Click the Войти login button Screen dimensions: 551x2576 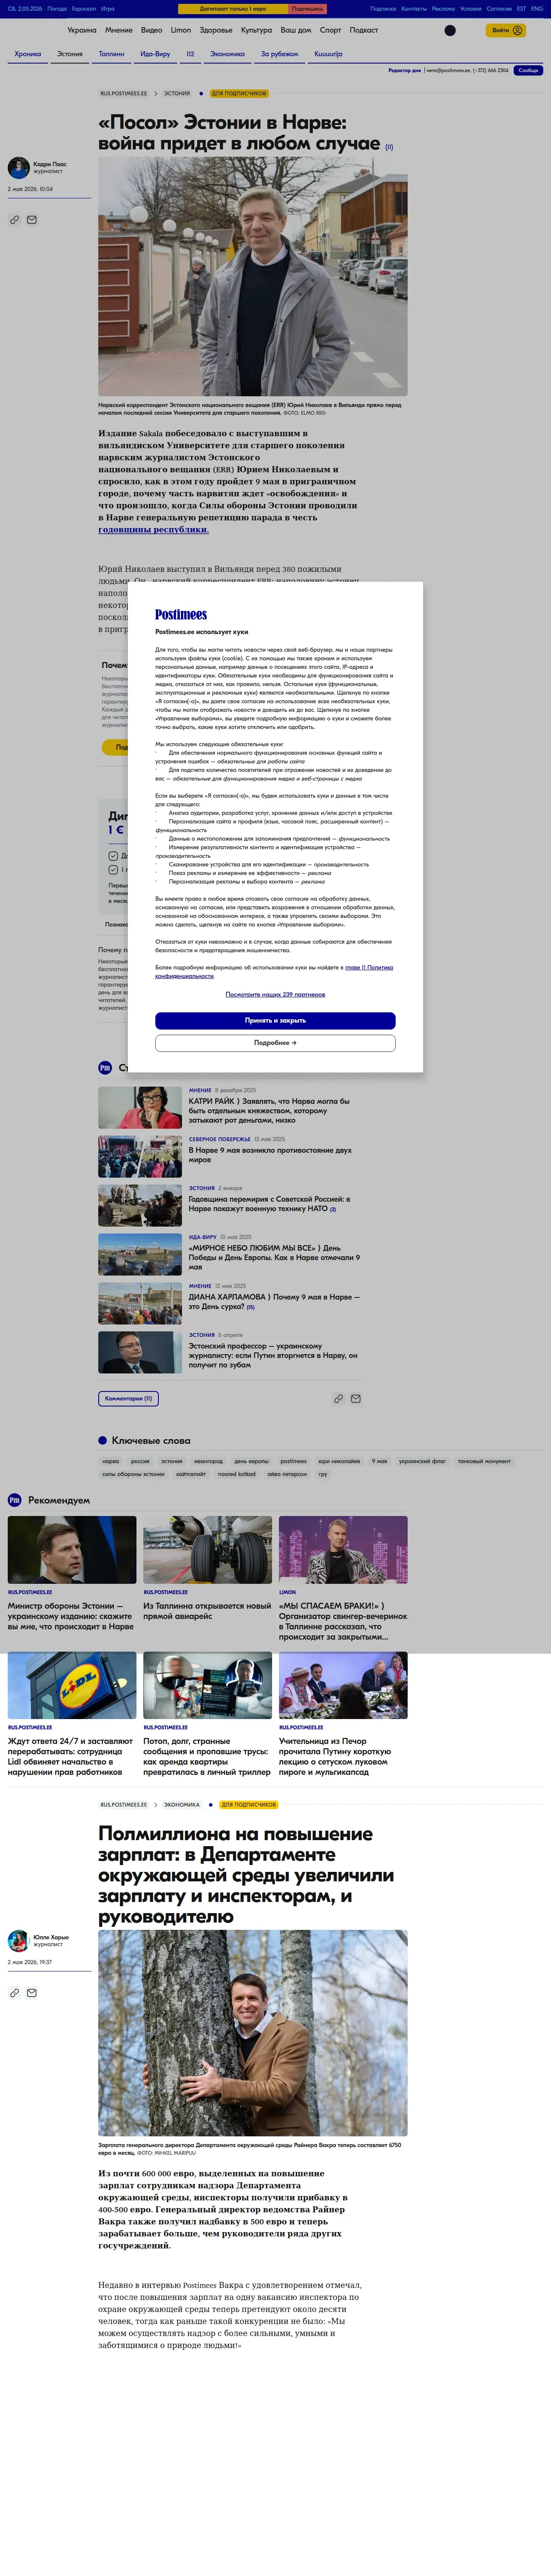506,30
